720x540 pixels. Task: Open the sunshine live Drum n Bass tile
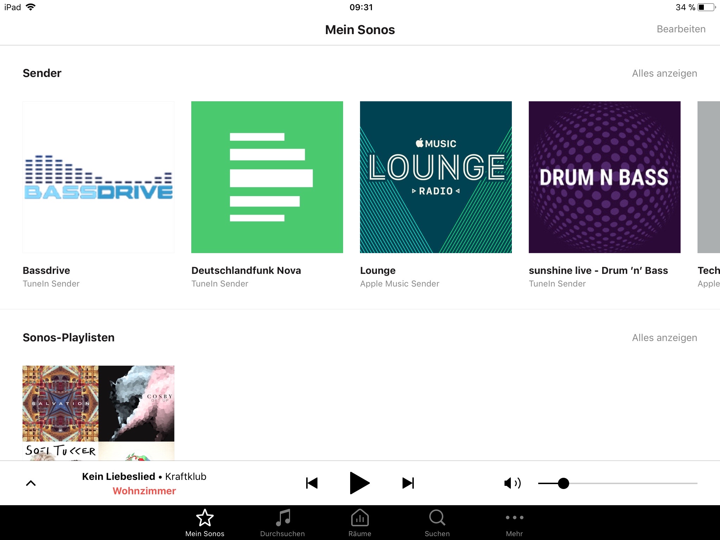click(x=605, y=177)
